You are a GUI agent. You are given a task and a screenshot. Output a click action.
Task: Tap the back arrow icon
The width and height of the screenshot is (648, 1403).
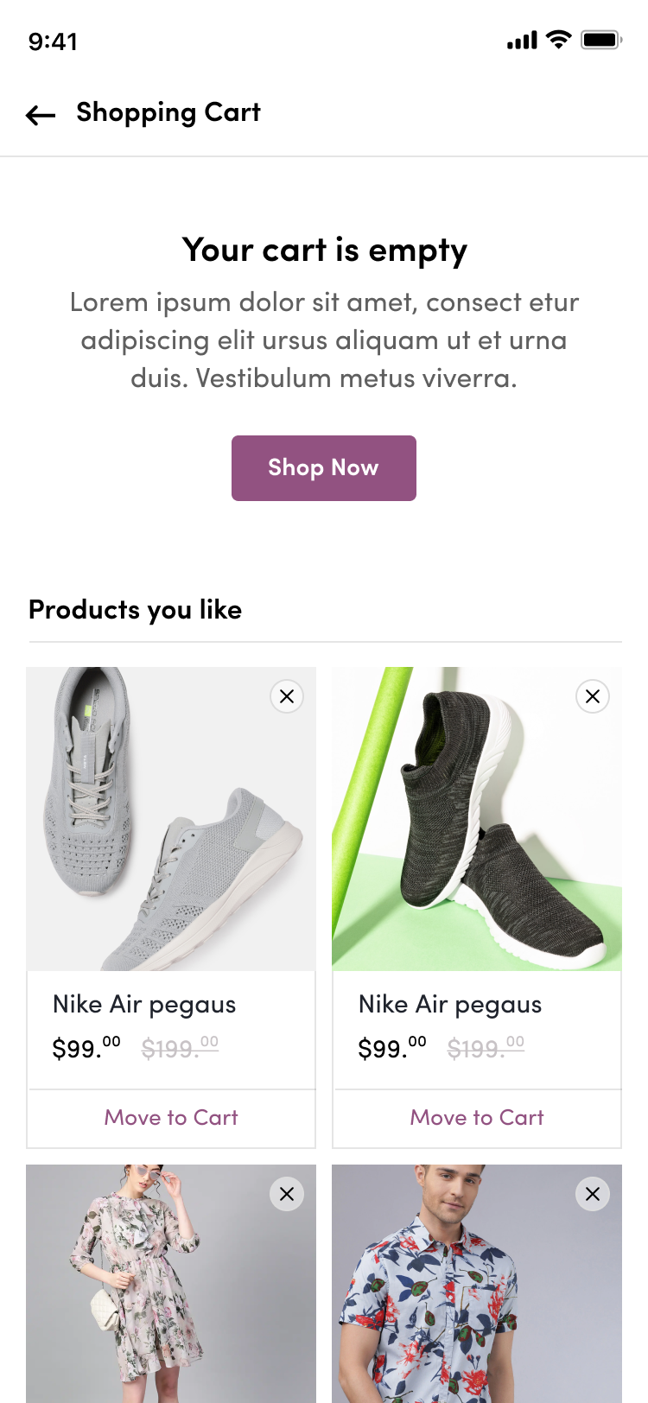(x=41, y=115)
